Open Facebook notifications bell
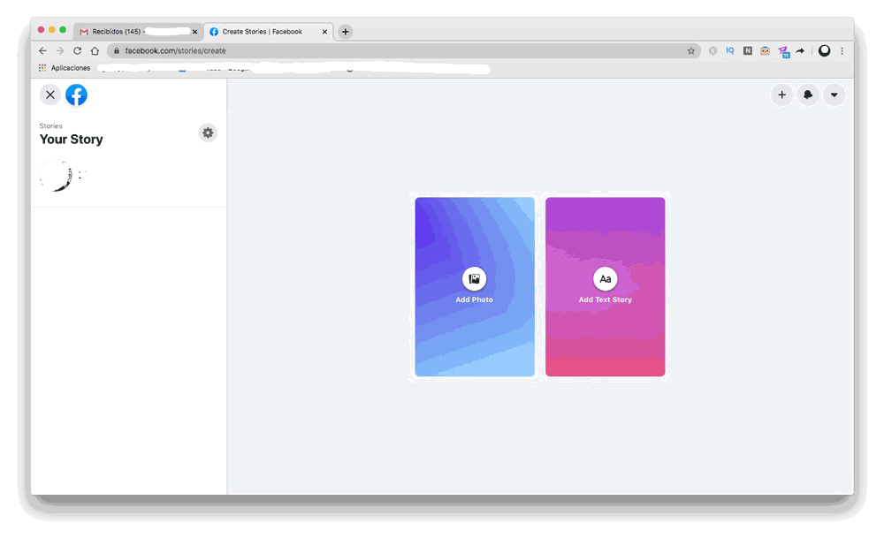Screen dimensions: 884x538 pyautogui.click(x=808, y=95)
